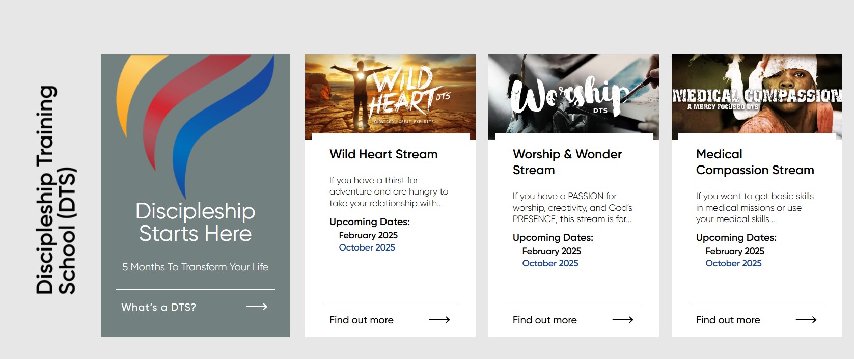Click the Worship & Wonder card's arrow icon
The width and height of the screenshot is (854, 359).
(622, 320)
